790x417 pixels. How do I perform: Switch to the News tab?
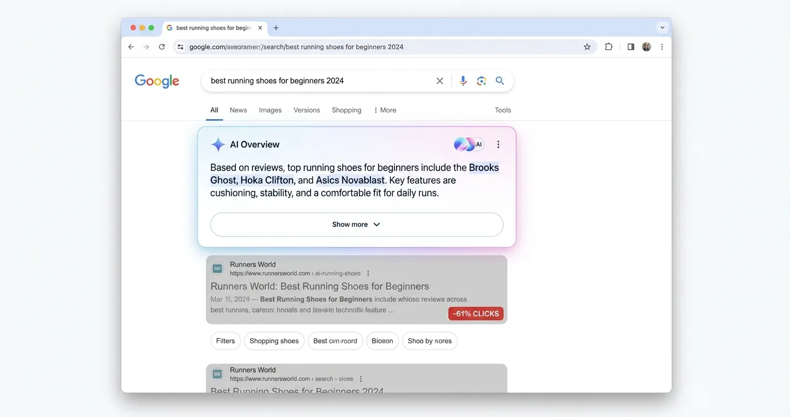(239, 110)
